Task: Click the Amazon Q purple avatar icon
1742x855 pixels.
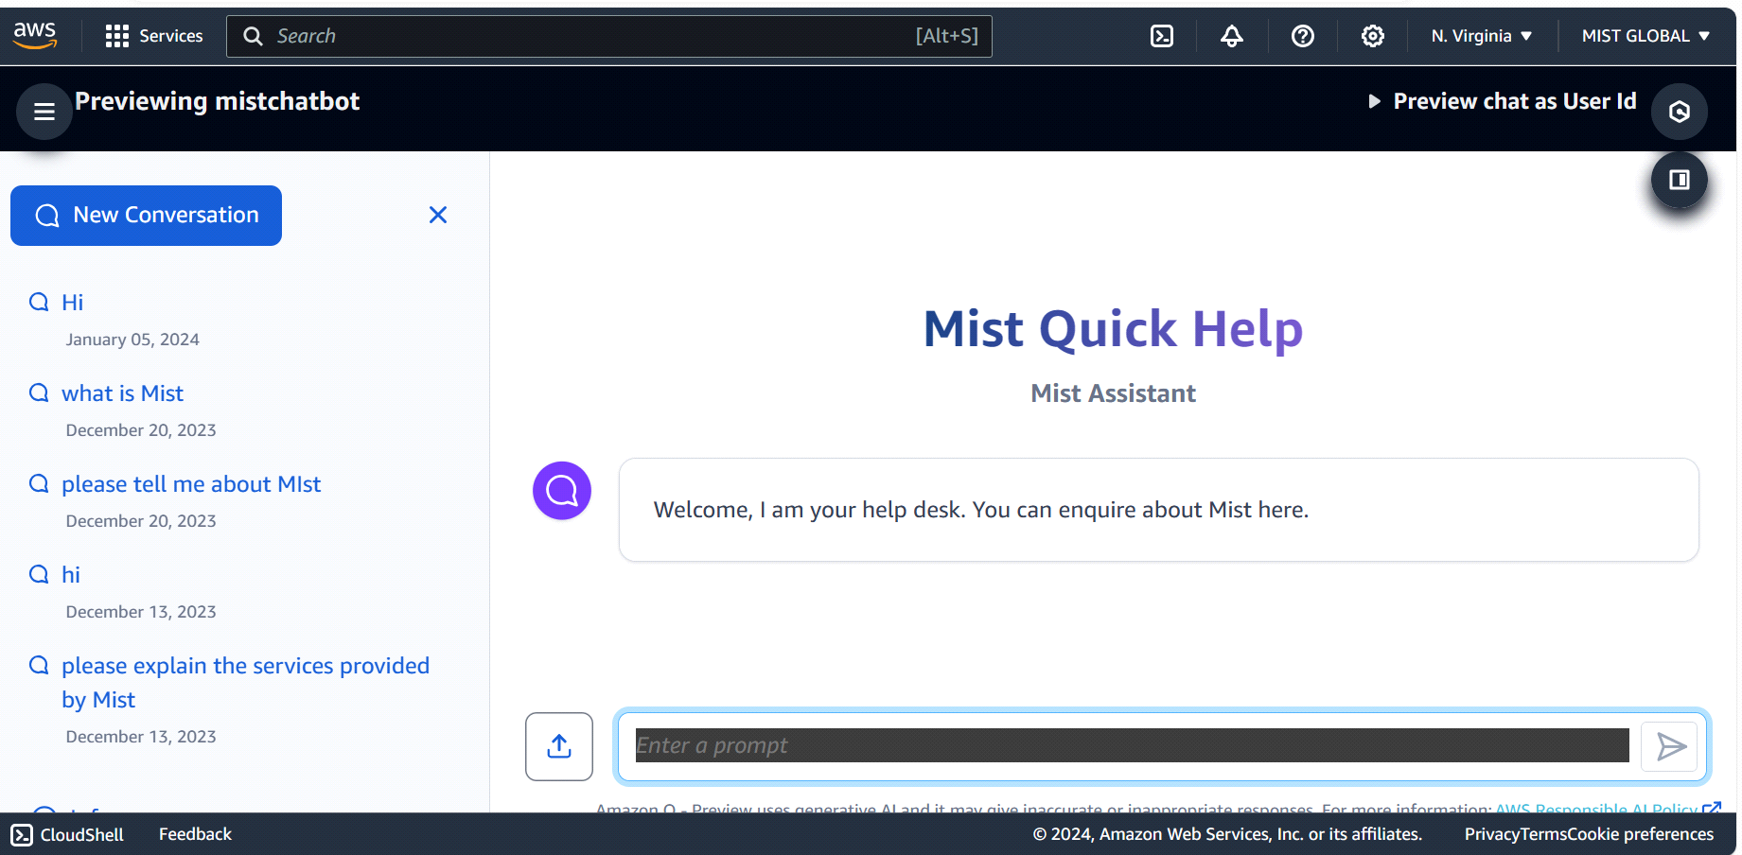Action: (562, 491)
